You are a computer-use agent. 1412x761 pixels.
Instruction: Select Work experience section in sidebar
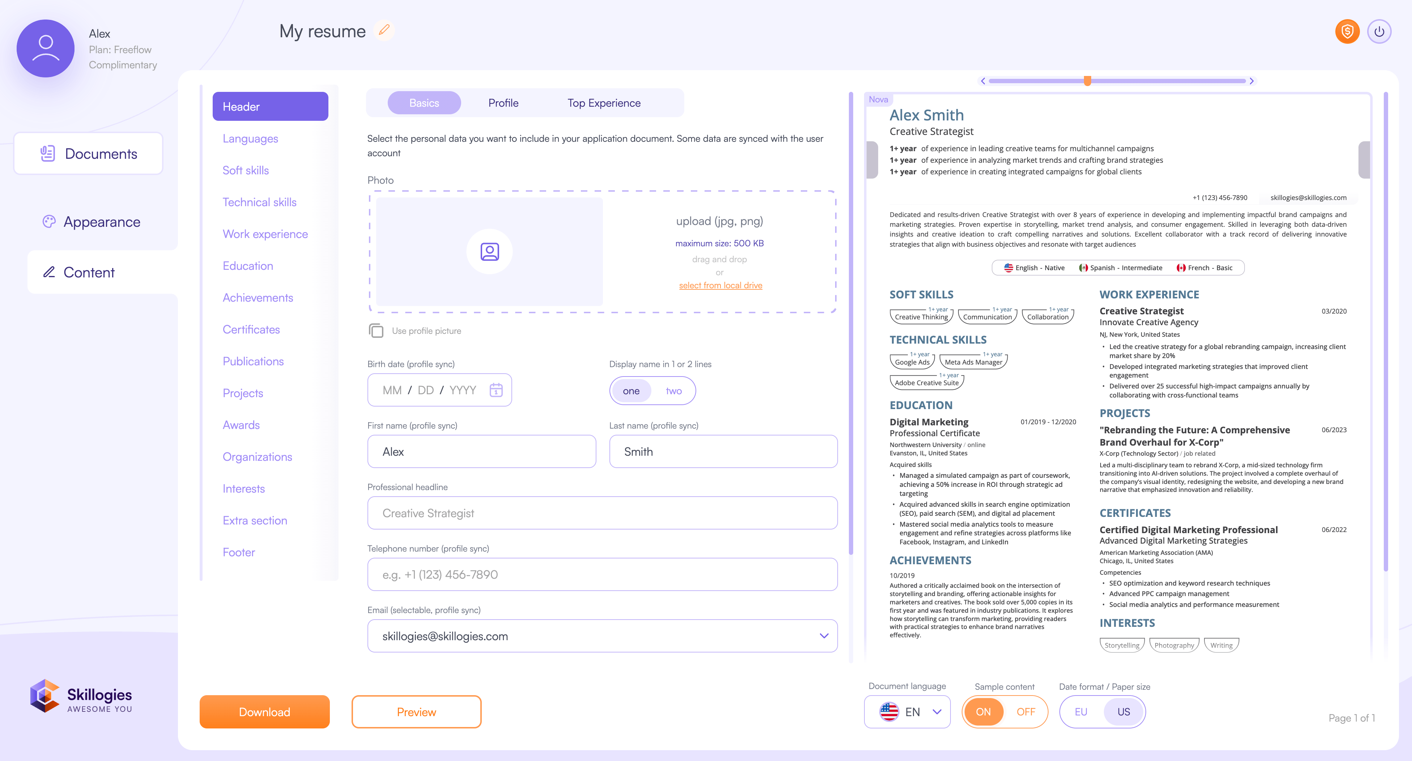pos(265,234)
